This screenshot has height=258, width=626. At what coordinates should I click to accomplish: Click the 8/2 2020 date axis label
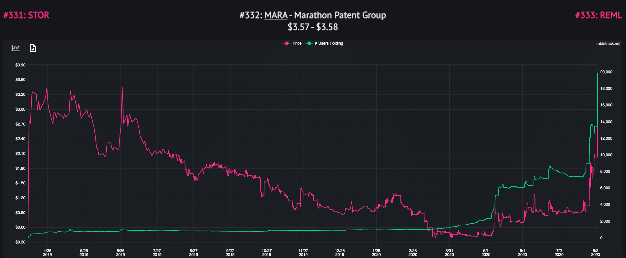(x=596, y=253)
